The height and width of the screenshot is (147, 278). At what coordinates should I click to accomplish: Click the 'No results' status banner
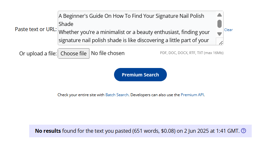click(x=140, y=131)
